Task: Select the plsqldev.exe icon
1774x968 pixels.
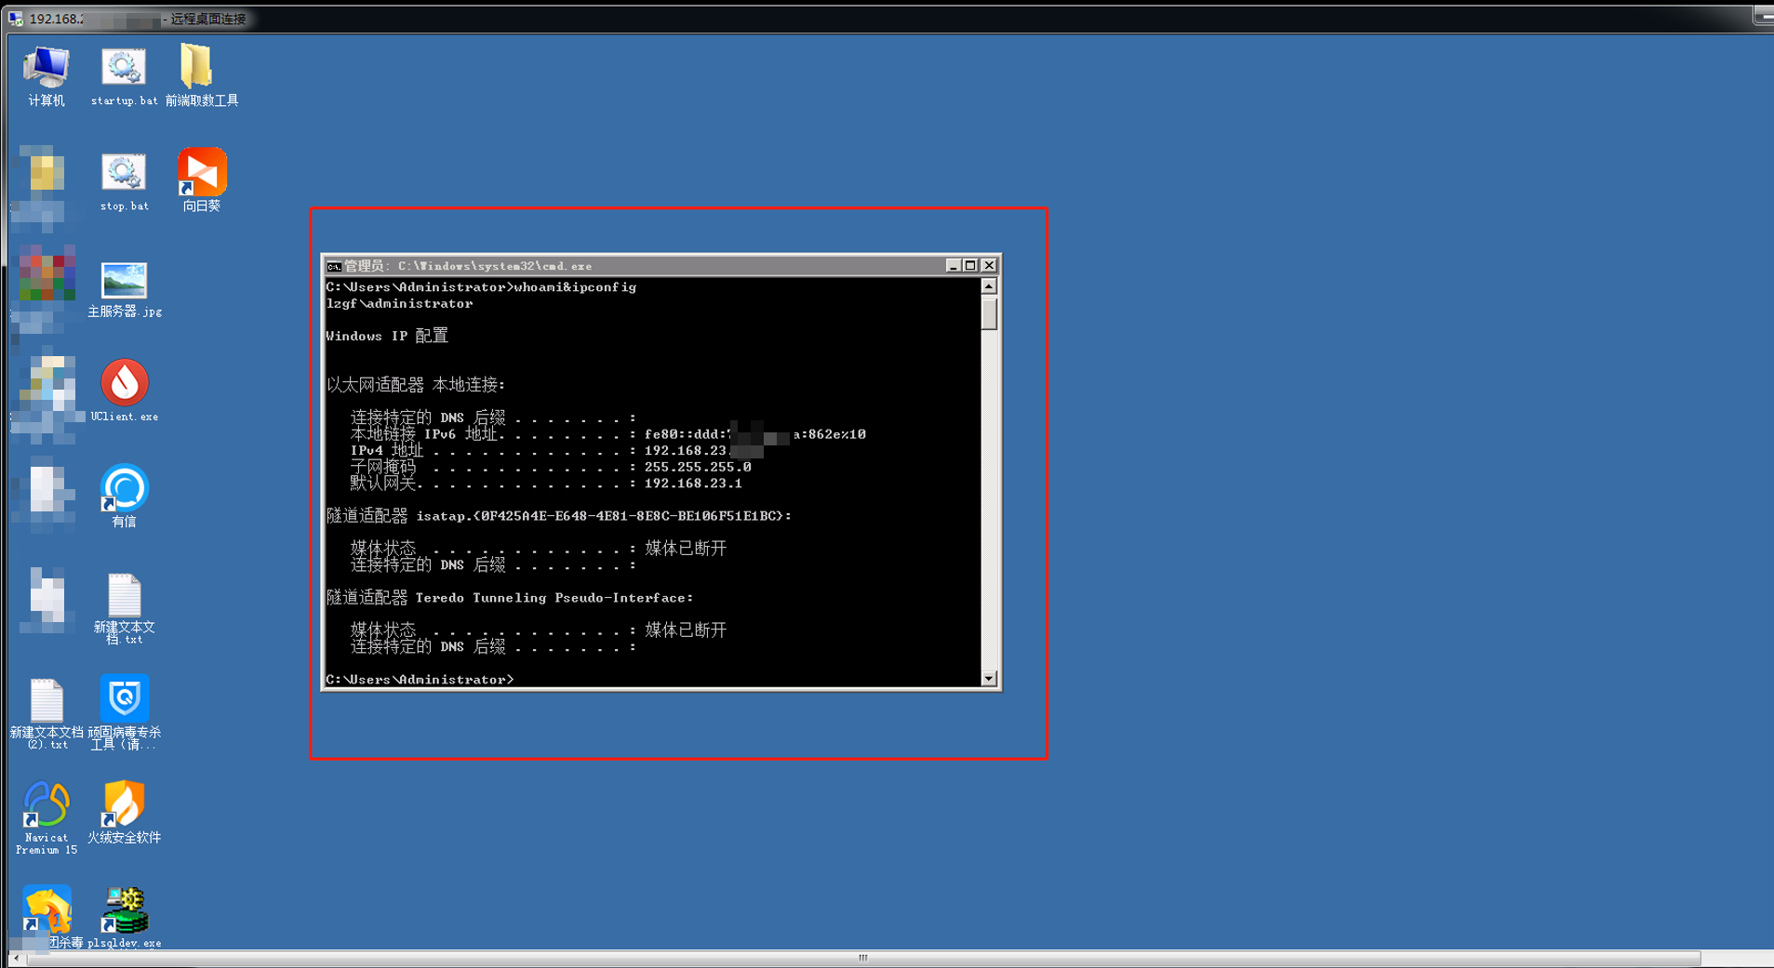Action: pyautogui.click(x=124, y=911)
